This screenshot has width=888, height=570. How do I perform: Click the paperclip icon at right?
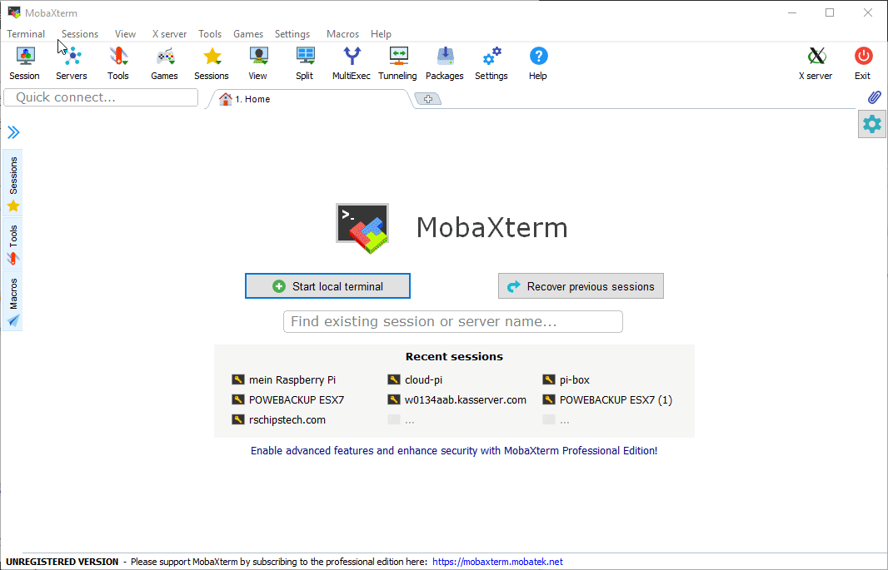pos(874,97)
